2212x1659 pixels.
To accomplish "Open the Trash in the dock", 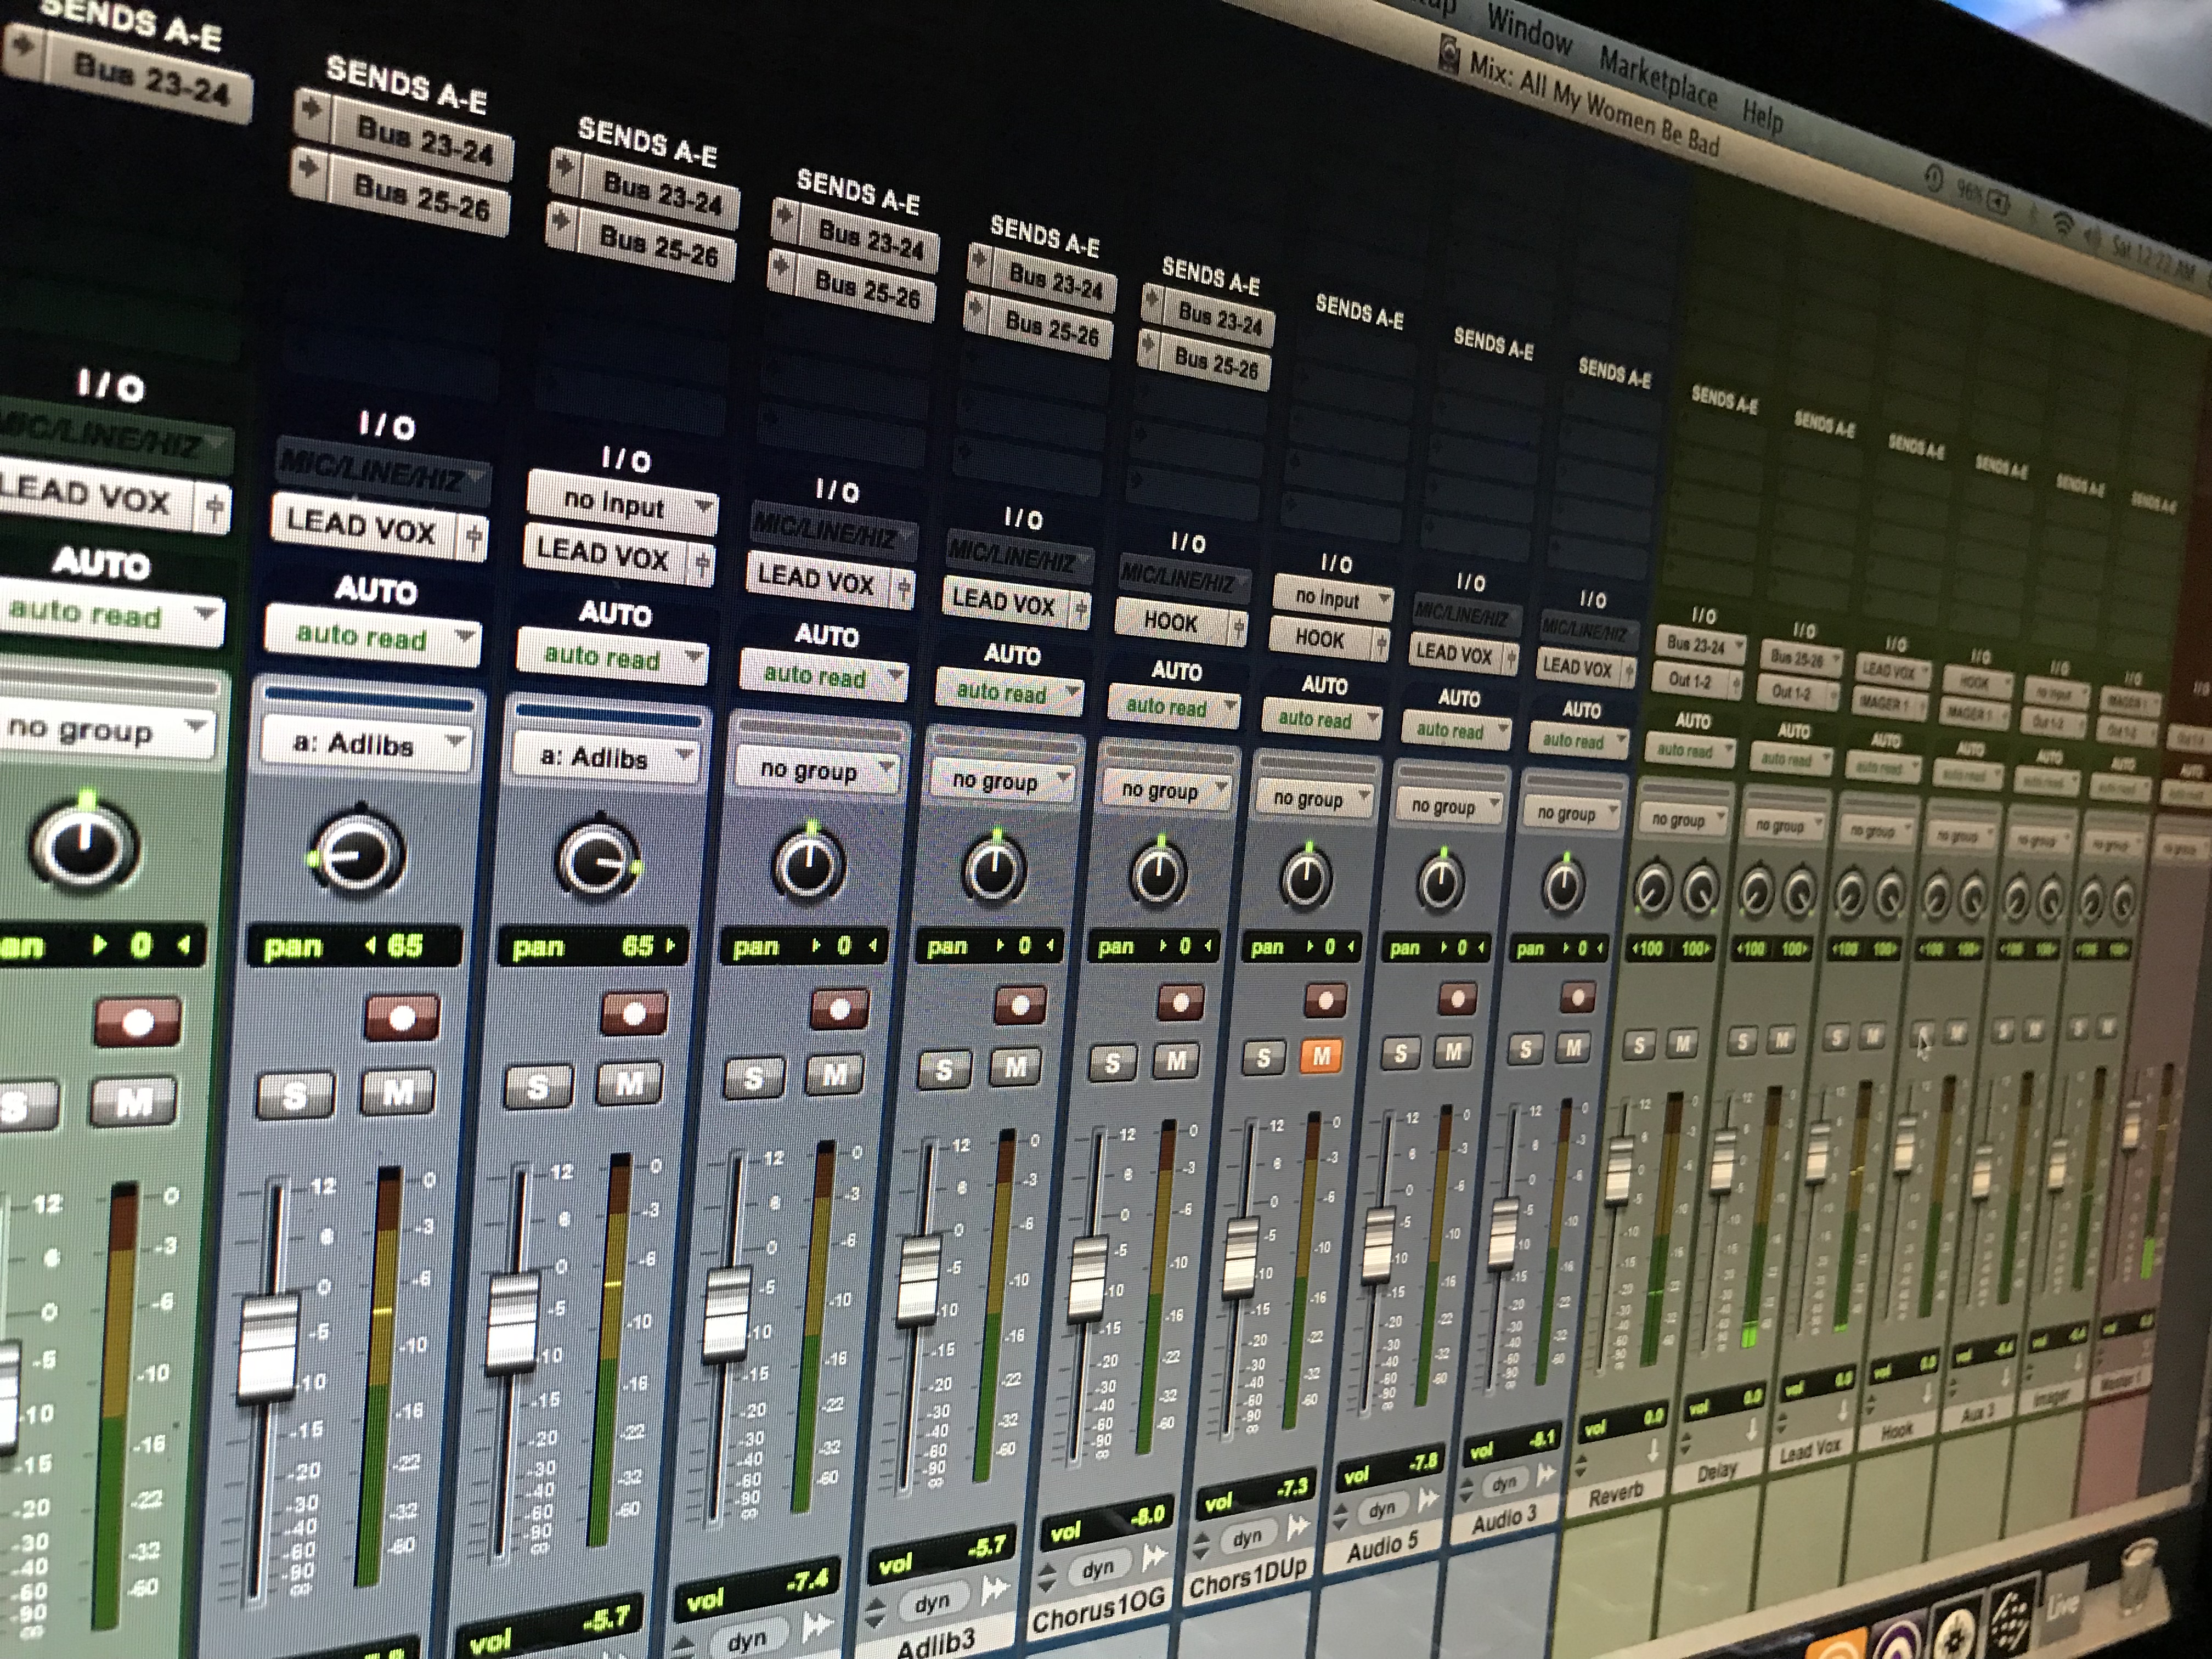I will click(x=2137, y=1576).
